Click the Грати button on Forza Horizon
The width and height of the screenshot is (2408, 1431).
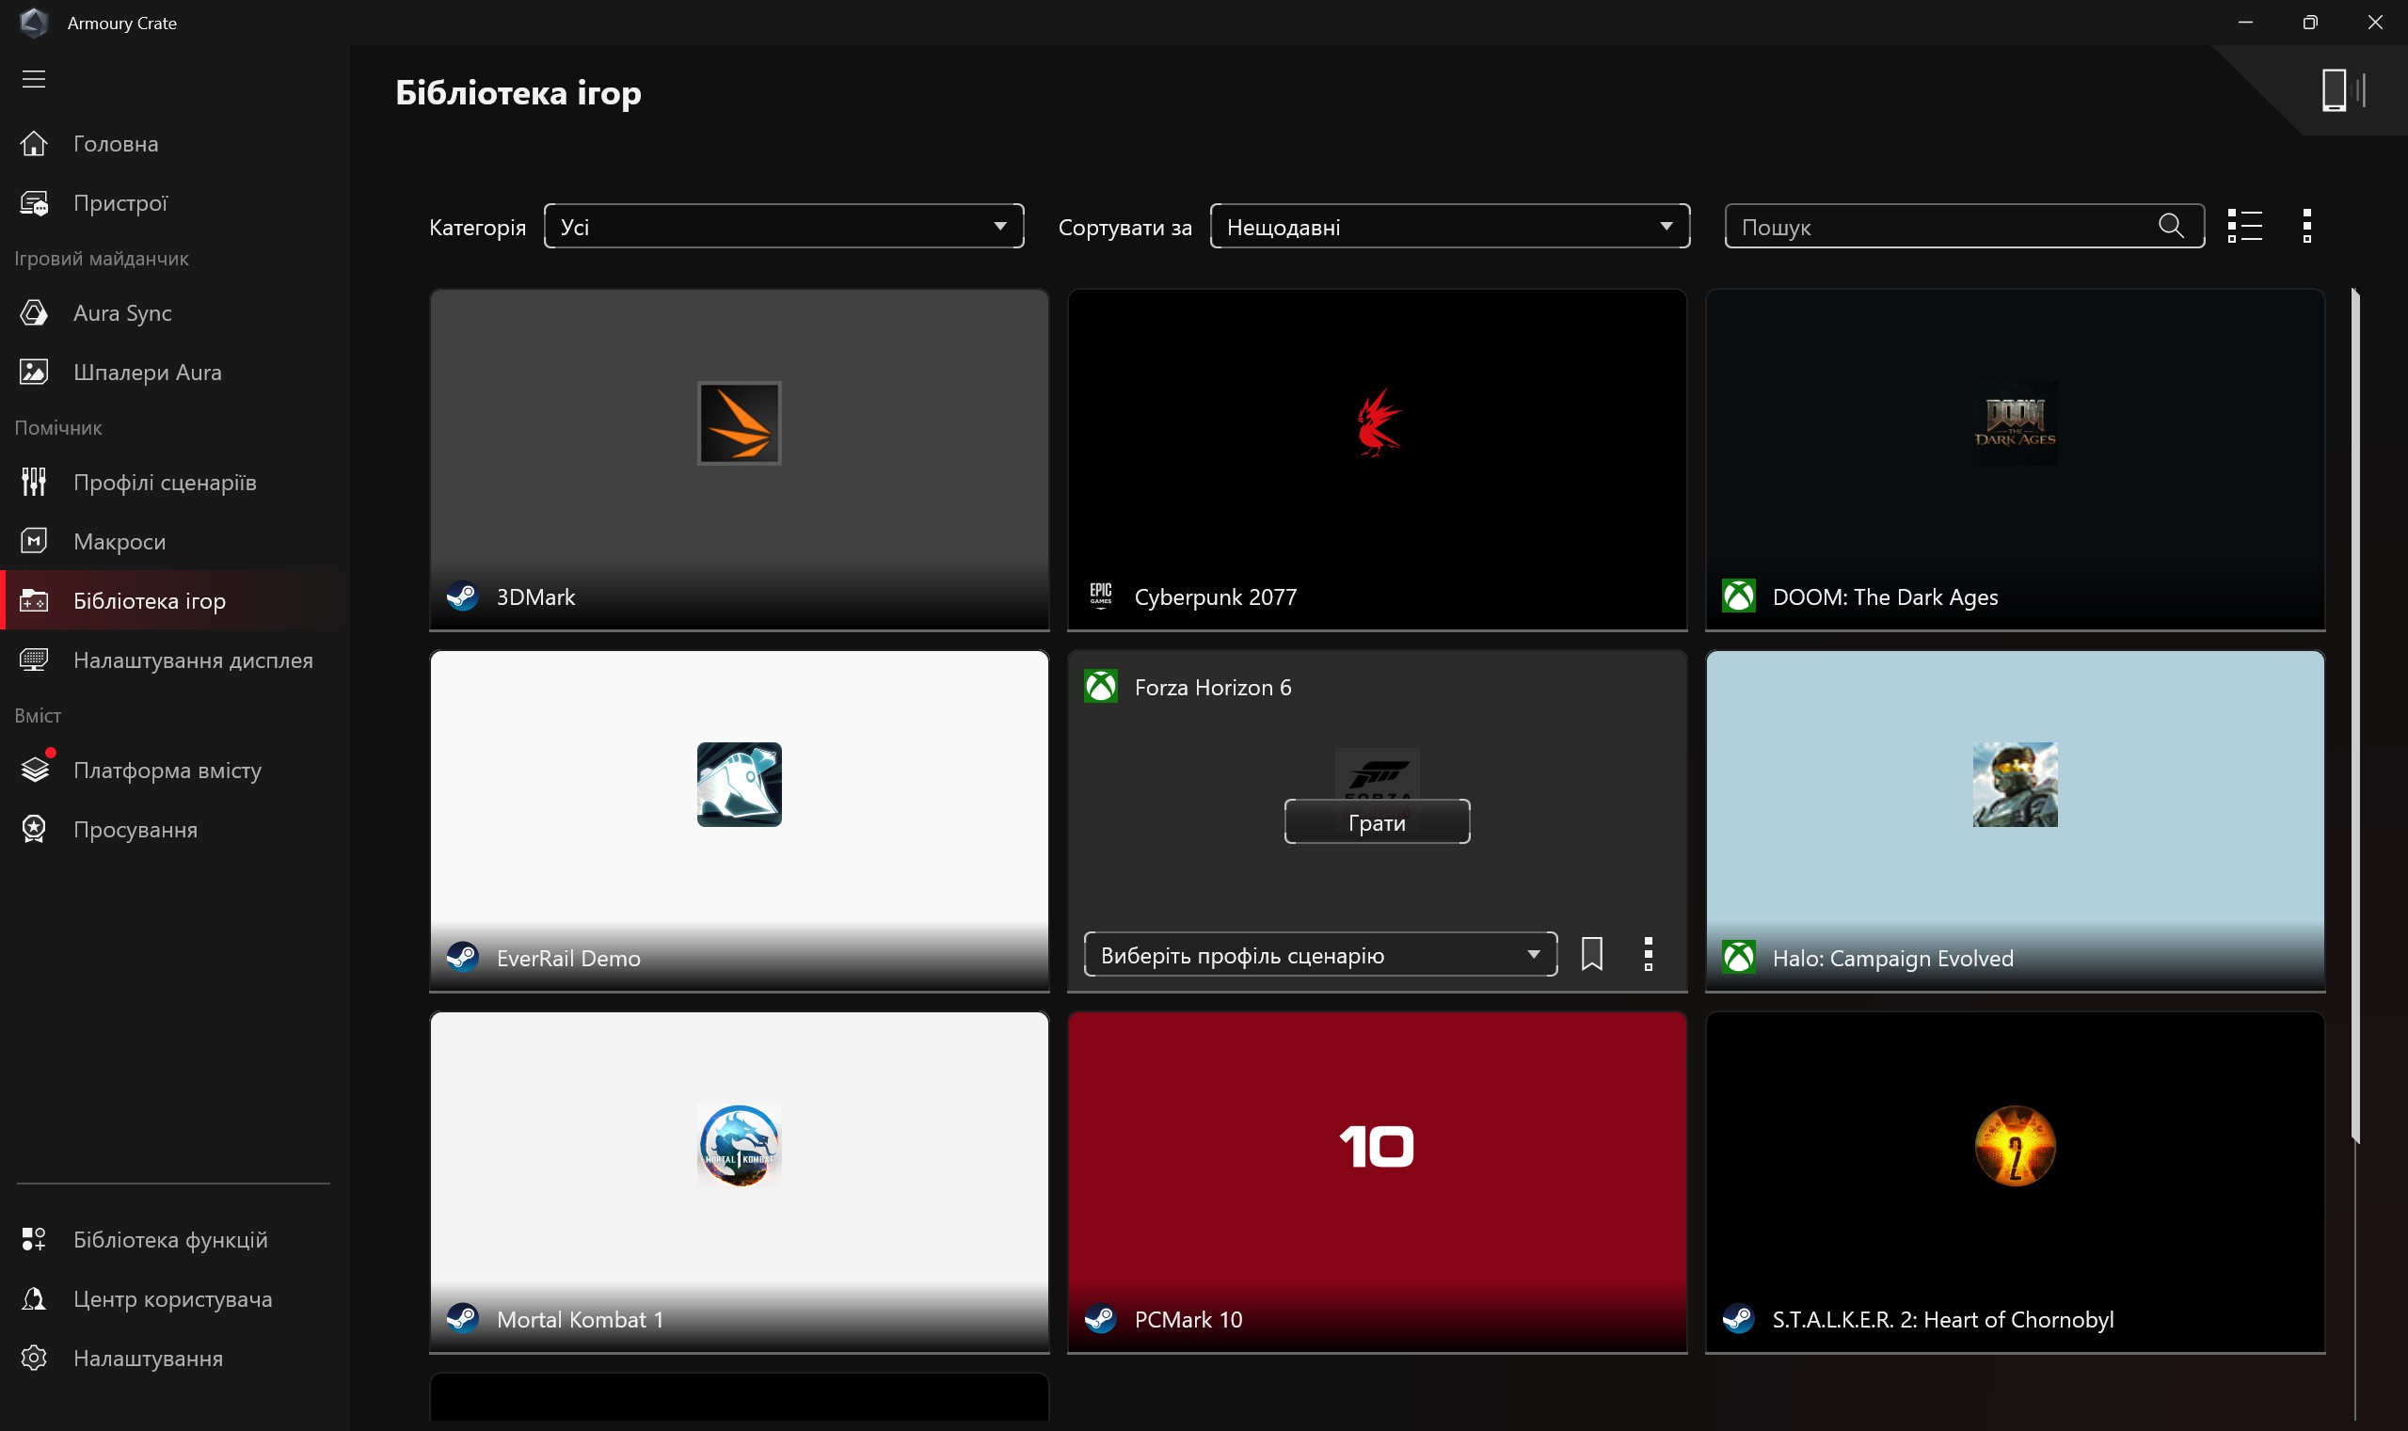[x=1377, y=822]
